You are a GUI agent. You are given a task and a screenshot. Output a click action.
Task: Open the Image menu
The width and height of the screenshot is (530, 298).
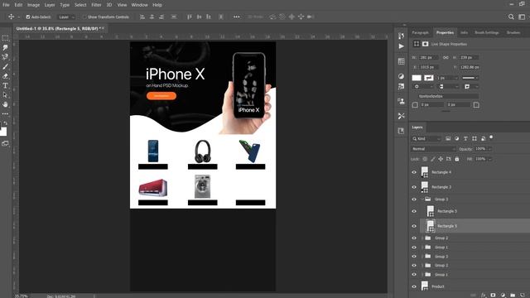coord(33,5)
